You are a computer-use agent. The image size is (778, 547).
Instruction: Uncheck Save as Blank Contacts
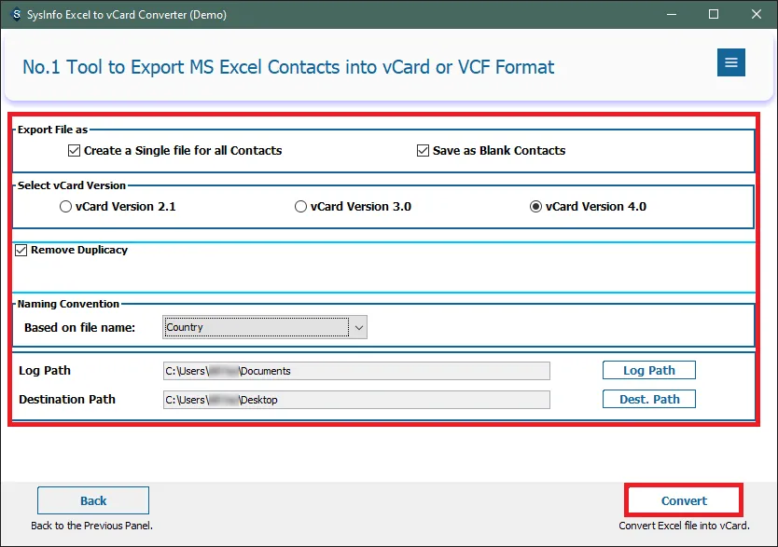(424, 150)
